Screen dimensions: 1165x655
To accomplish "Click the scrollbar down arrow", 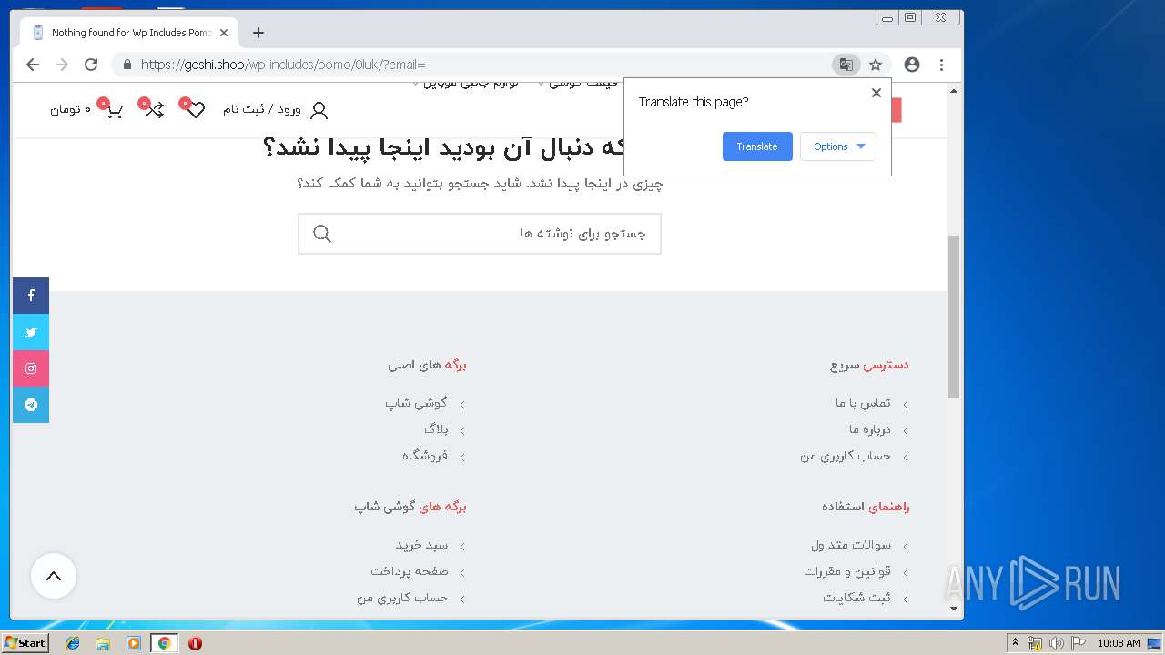I will [954, 609].
